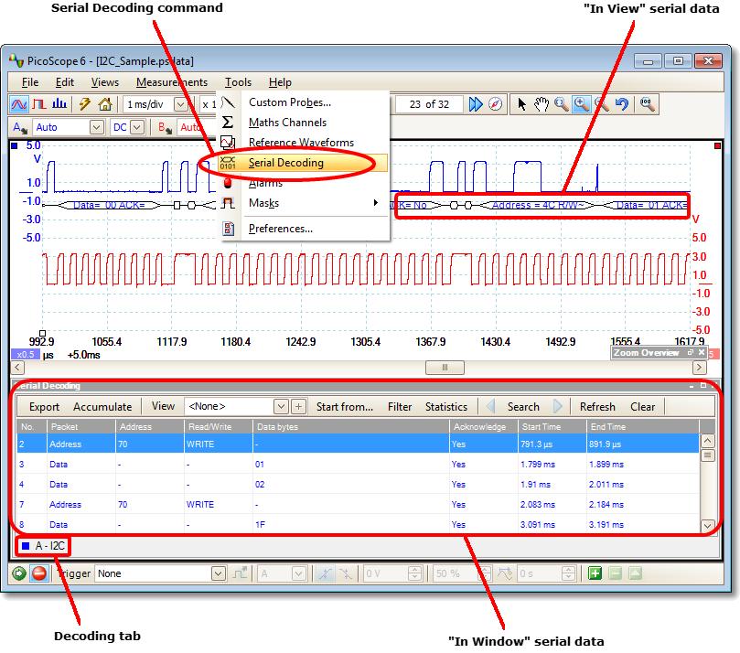740x653 pixels.
Task: Click the 'Start Time' column header
Action: point(552,426)
